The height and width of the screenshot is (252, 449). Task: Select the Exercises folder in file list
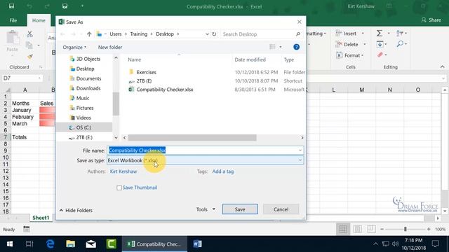click(147, 72)
